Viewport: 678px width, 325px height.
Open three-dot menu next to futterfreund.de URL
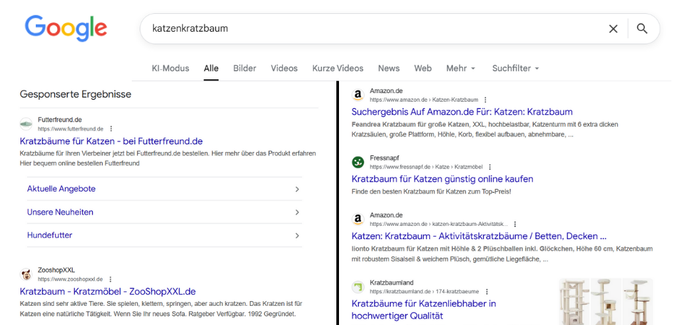coord(111,129)
